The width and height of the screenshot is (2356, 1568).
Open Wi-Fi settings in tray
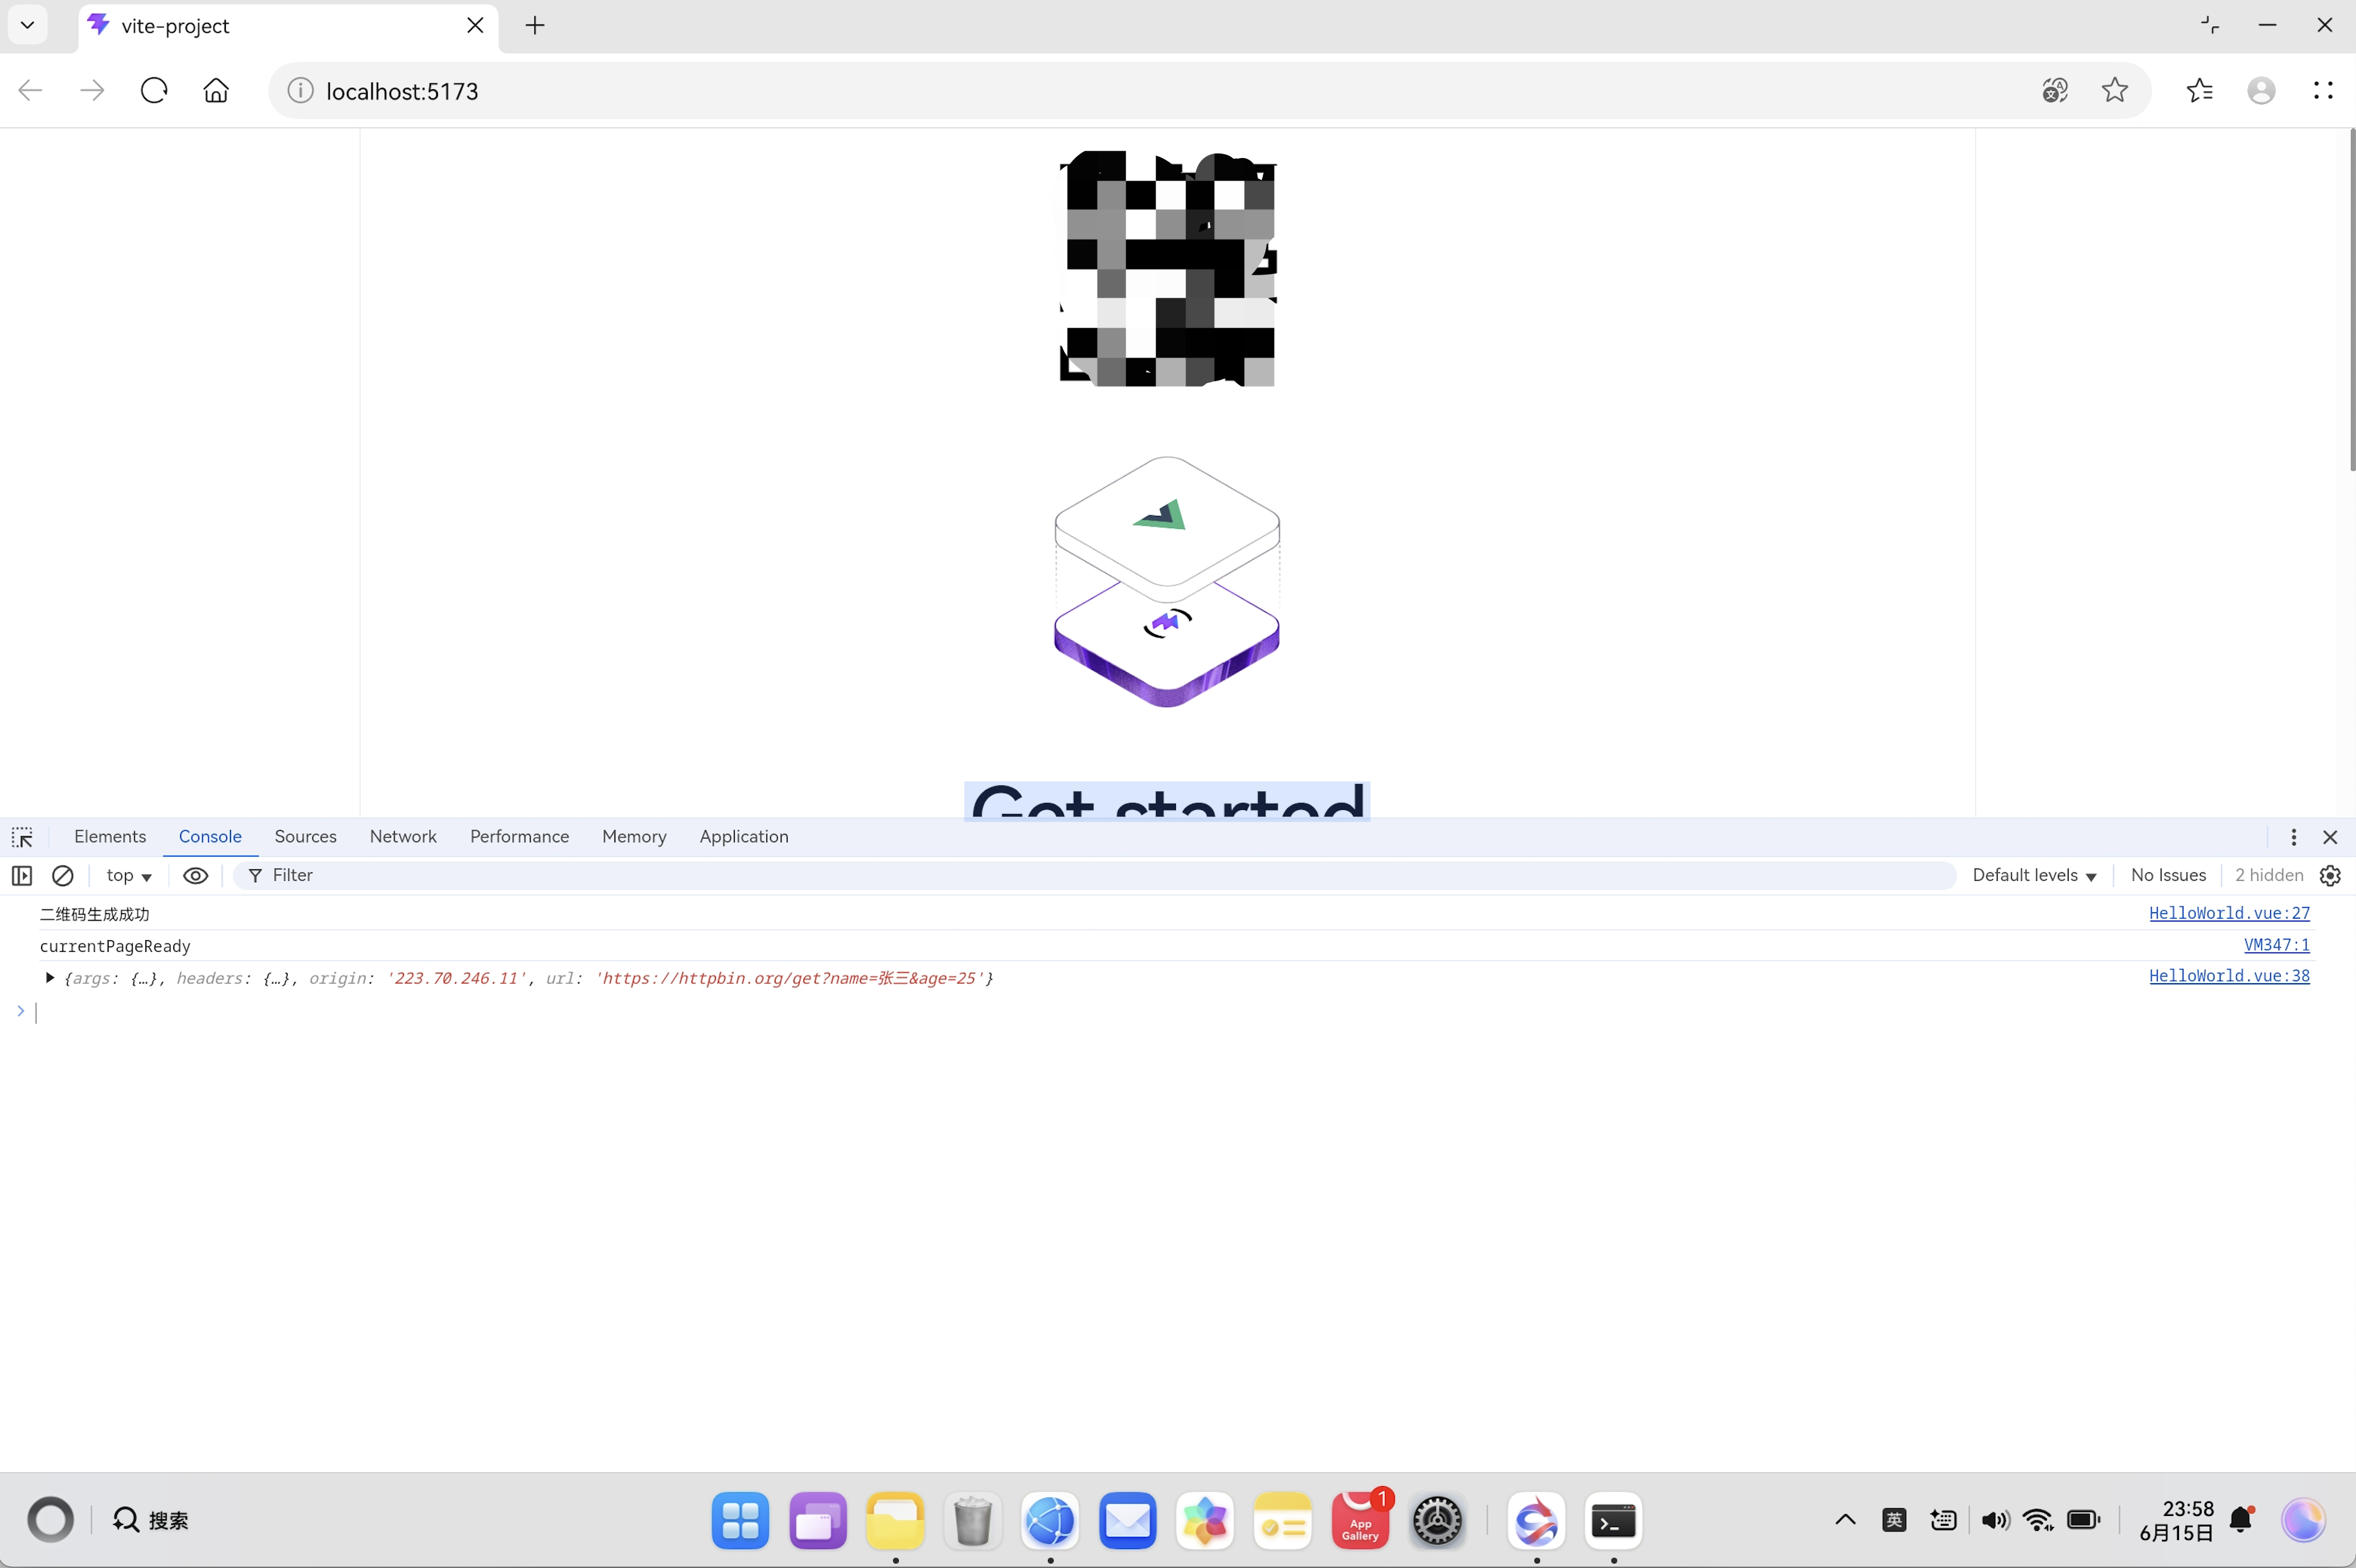[2038, 1521]
